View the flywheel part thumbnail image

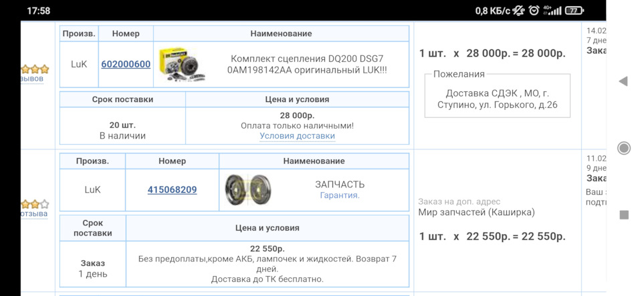(x=247, y=190)
